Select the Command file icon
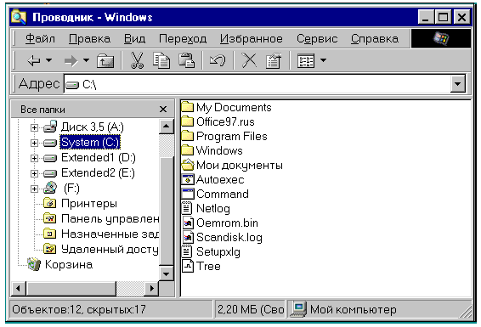This screenshot has height=327, width=481. 188,194
